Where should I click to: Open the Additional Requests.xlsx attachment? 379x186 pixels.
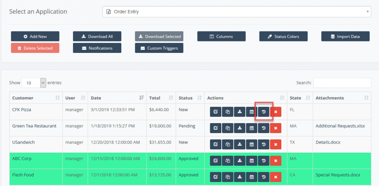[x=340, y=126]
